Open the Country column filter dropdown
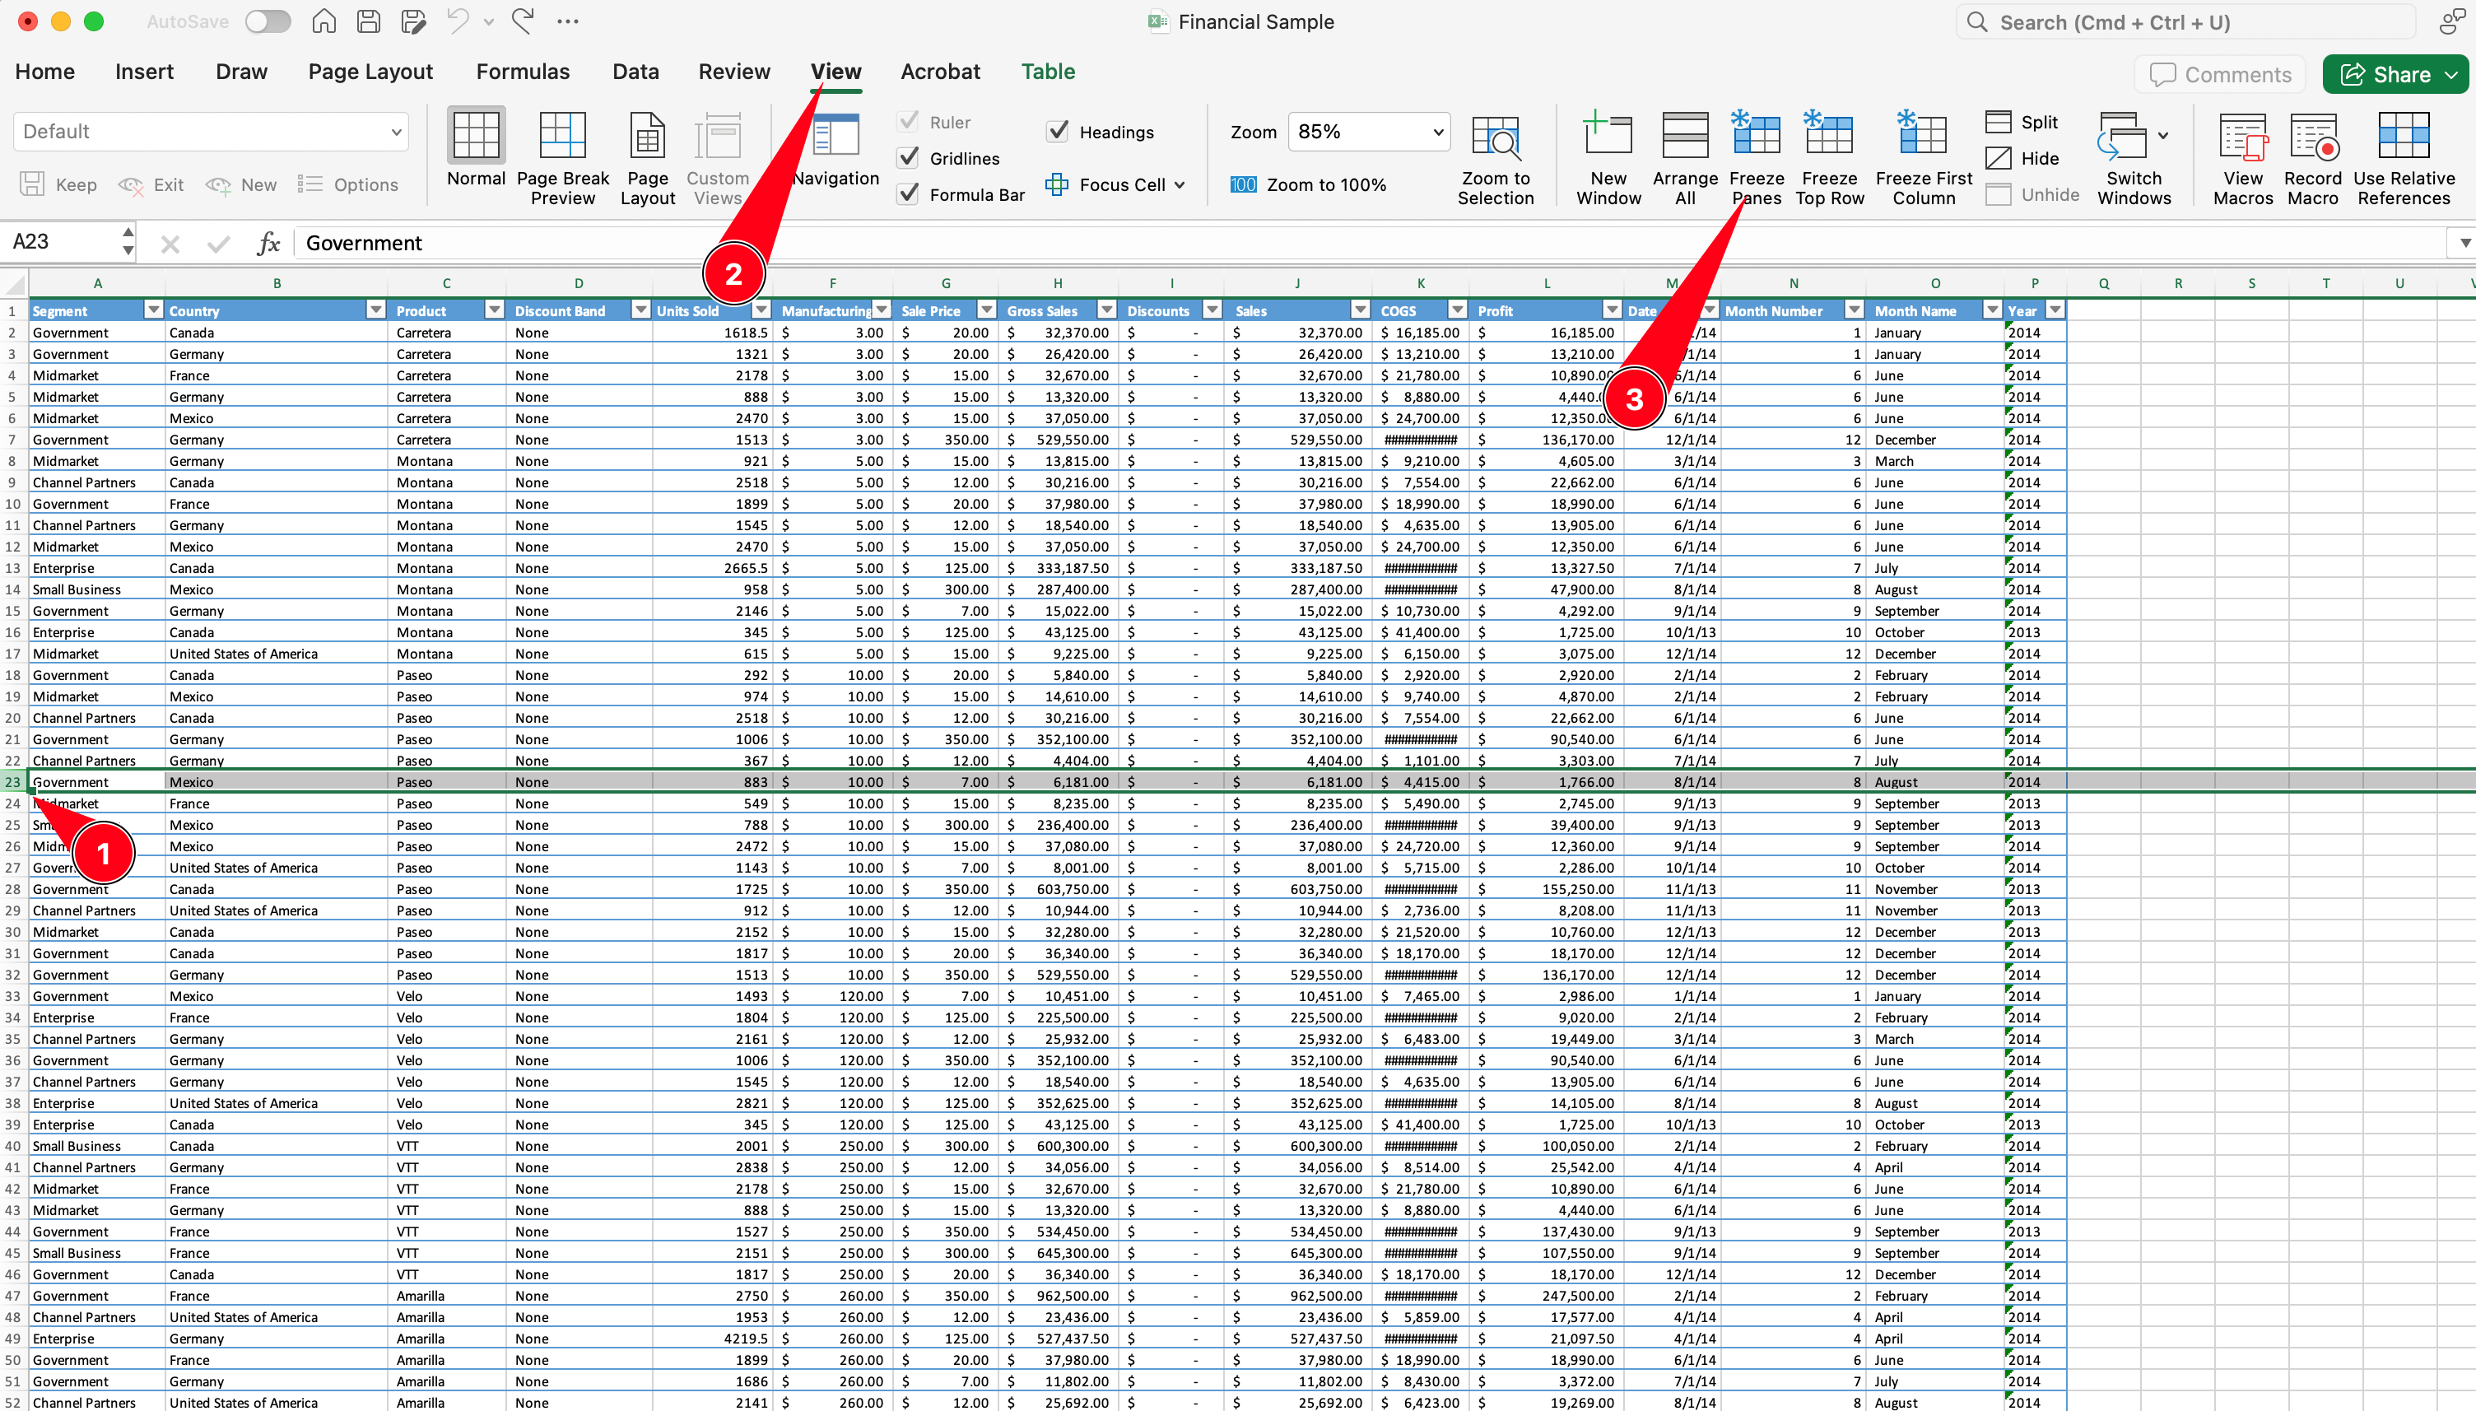This screenshot has height=1411, width=2476. pyautogui.click(x=376, y=310)
